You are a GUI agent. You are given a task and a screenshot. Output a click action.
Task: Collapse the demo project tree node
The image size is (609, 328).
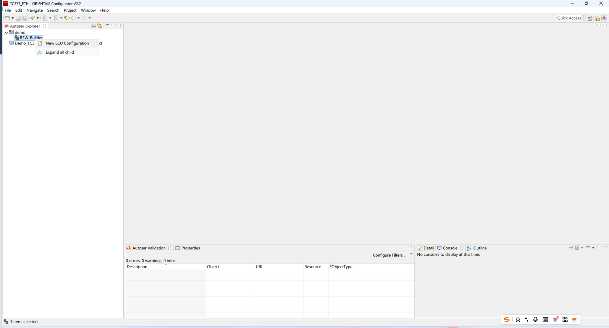(6, 33)
